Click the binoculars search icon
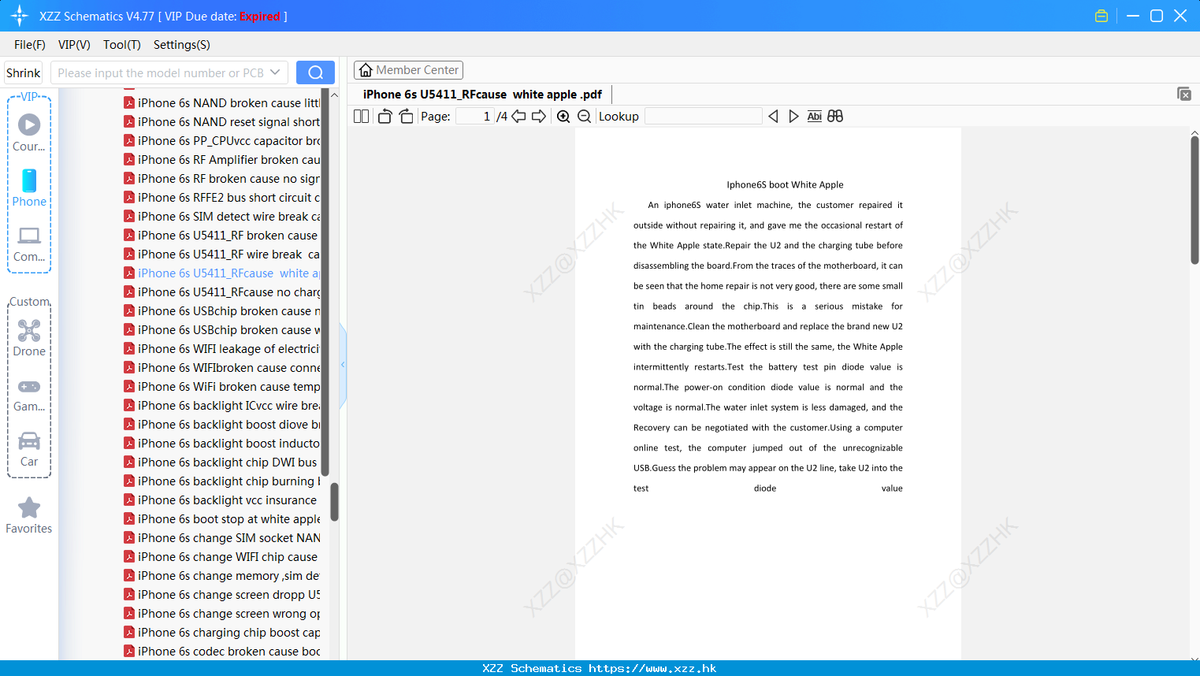1200x676 pixels. 835,117
